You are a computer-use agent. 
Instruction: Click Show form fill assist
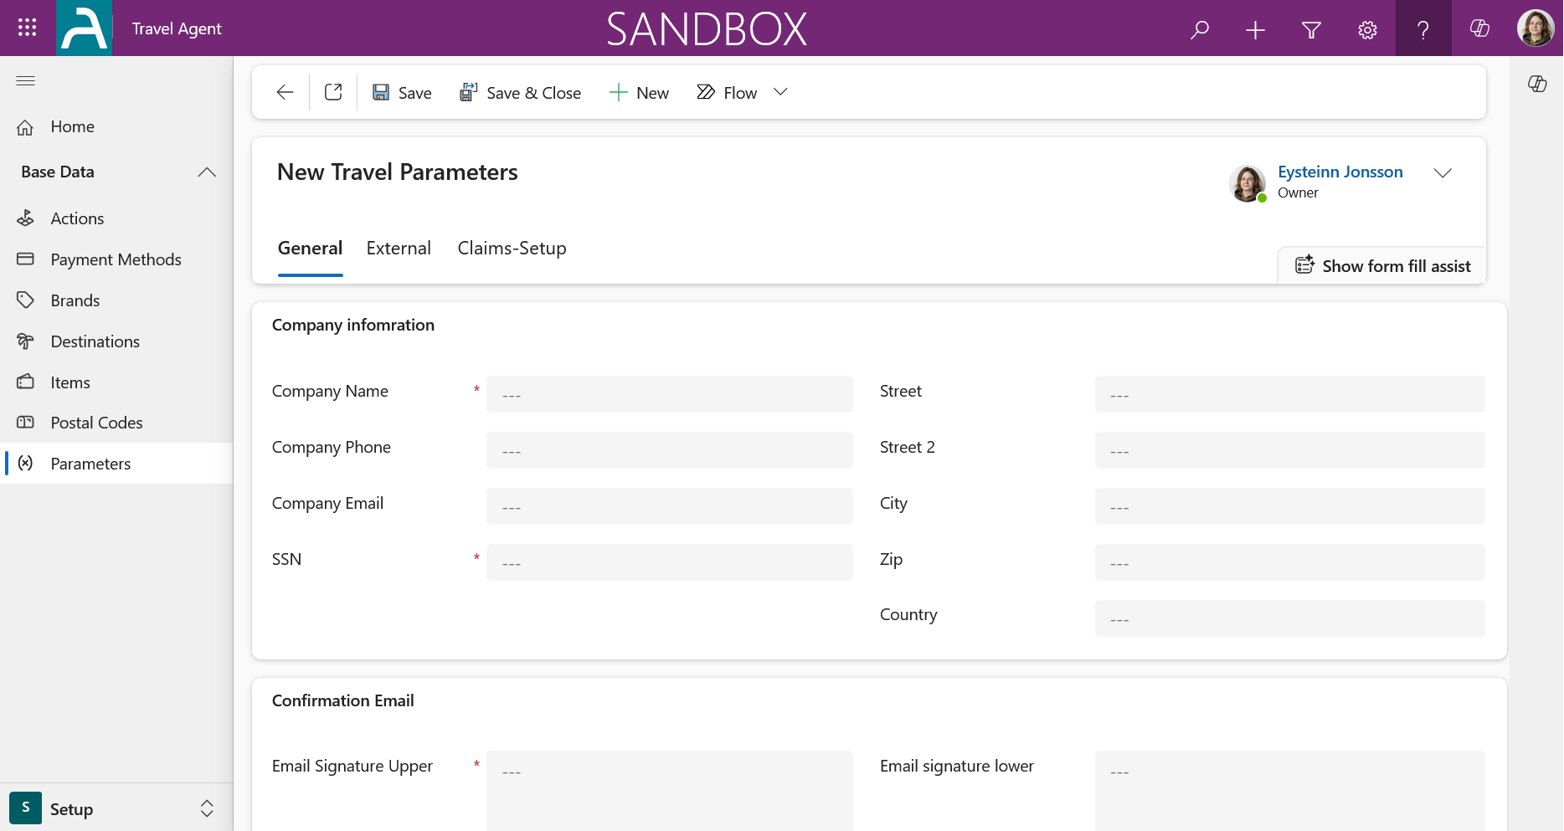(x=1382, y=266)
